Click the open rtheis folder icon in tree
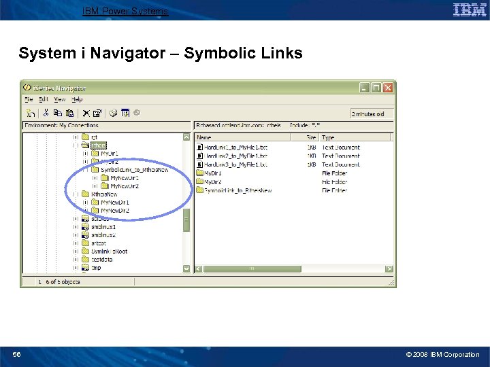The image size is (490, 367). click(x=85, y=145)
